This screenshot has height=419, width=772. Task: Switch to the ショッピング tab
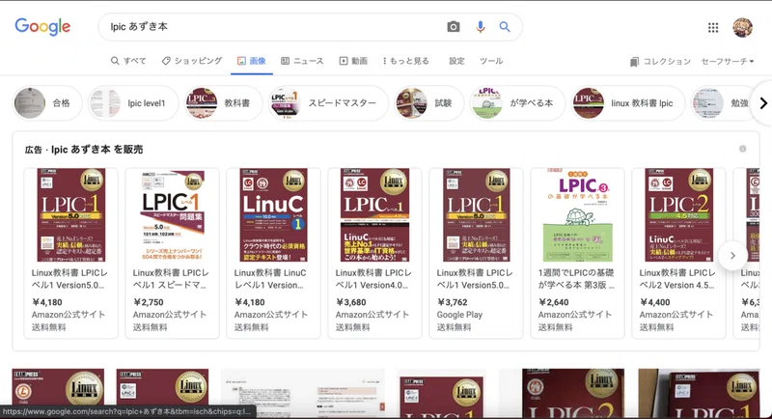pyautogui.click(x=192, y=61)
